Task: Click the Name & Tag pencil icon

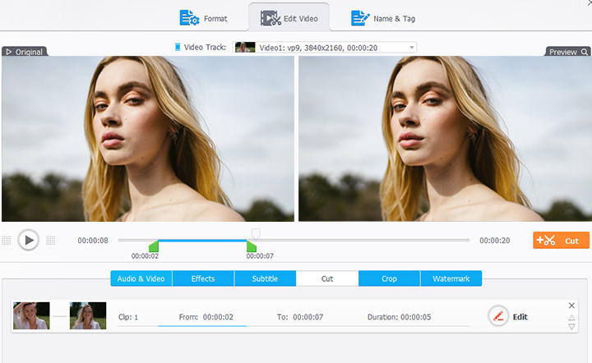Action: [360, 18]
